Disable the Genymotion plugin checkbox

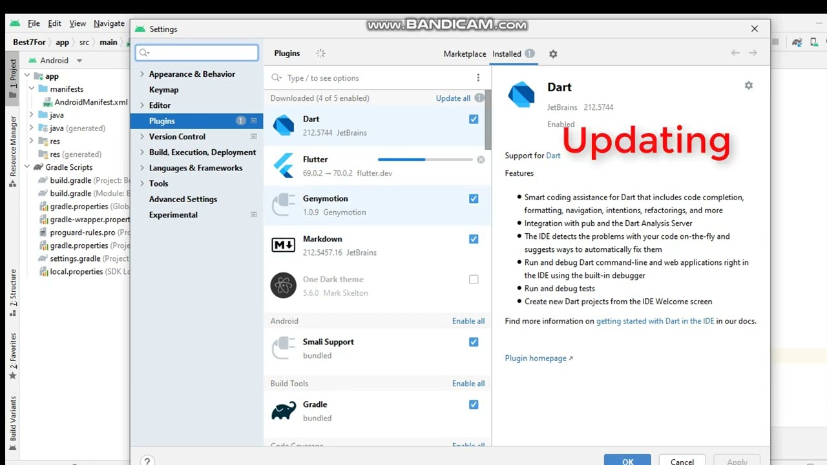pos(474,199)
